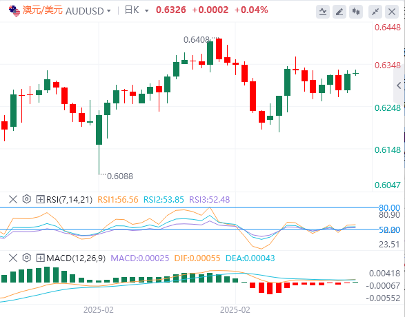This screenshot has width=405, height=317.
Task: Click the RSI(7,14,21) label
Action: pyautogui.click(x=69, y=200)
